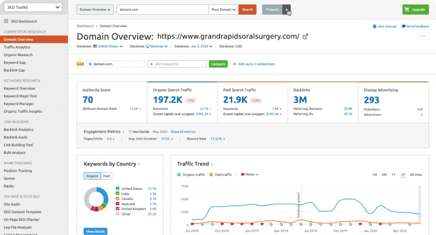
Task: Uncheck United States in the country legend
Action: (x=118, y=188)
